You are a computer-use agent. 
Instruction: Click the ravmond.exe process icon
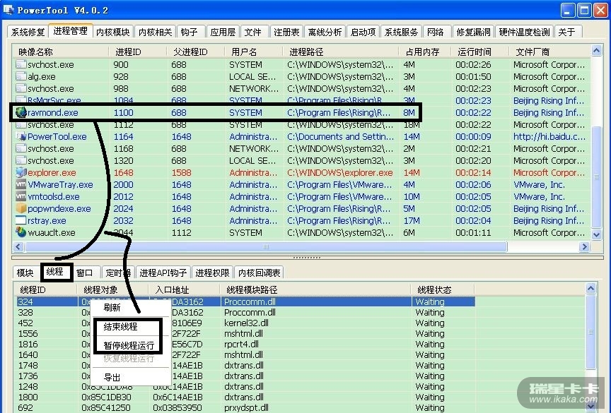click(21, 112)
